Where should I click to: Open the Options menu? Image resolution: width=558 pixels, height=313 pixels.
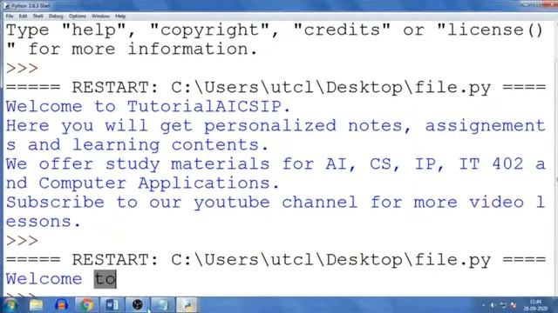78,17
